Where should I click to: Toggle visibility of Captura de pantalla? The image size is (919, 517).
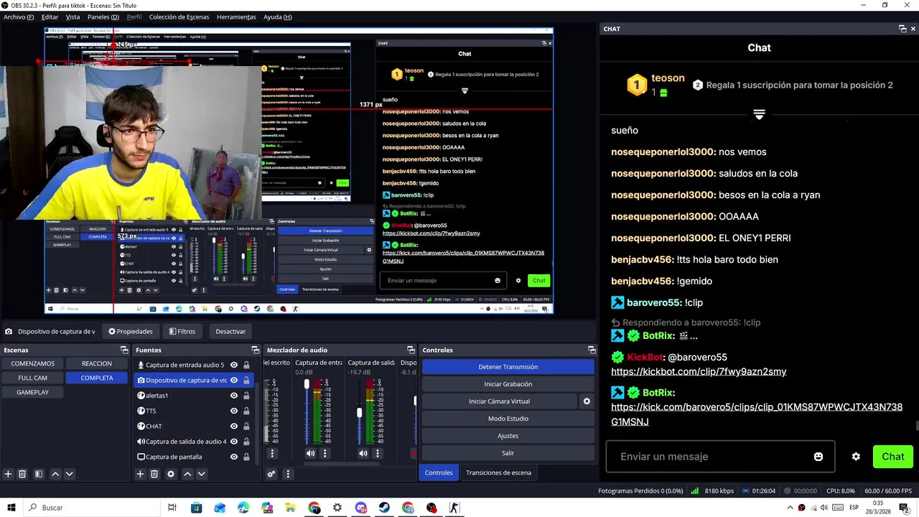(234, 457)
